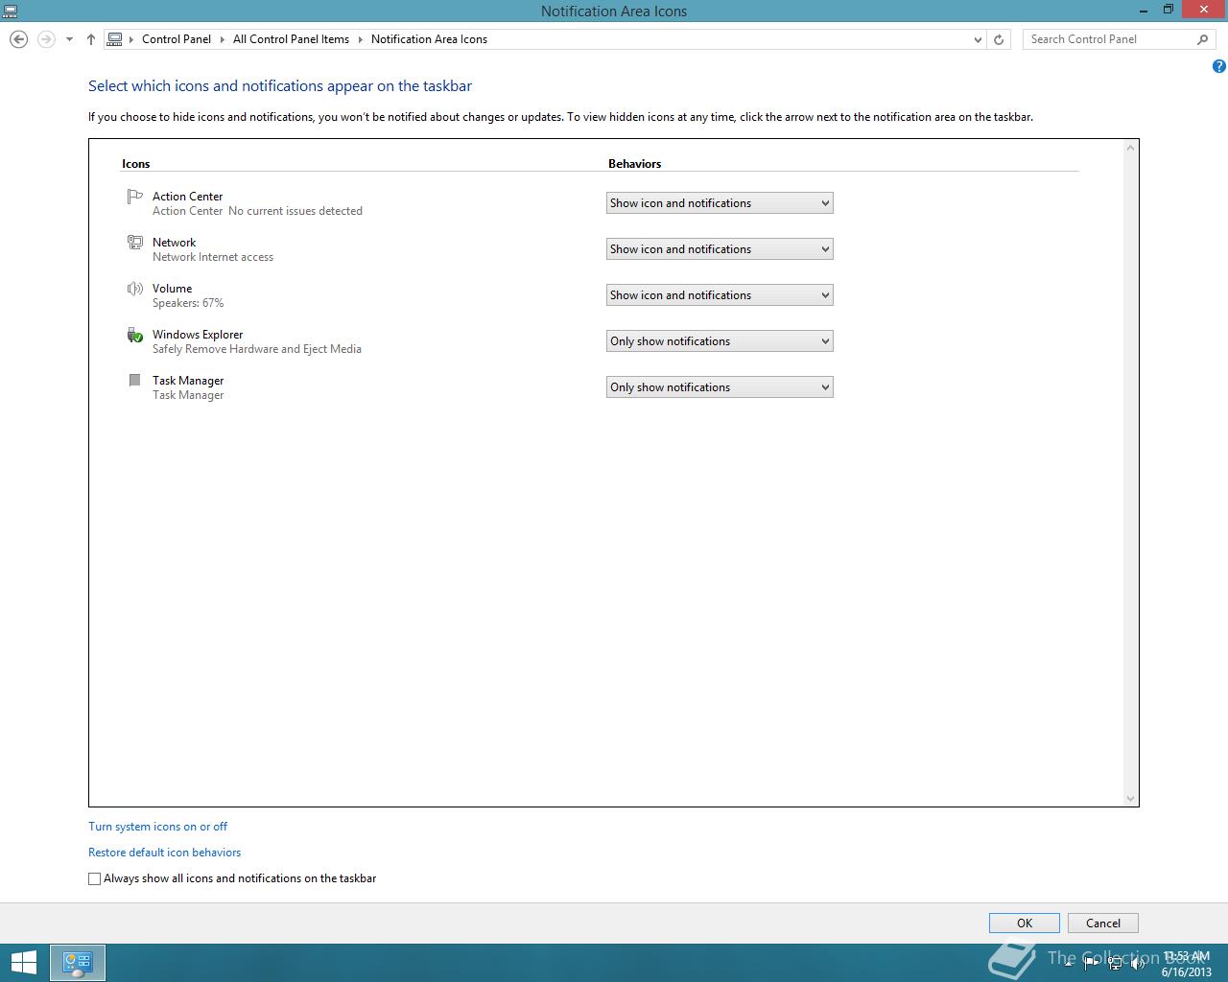Click the Network icon in the icons list

tap(135, 243)
